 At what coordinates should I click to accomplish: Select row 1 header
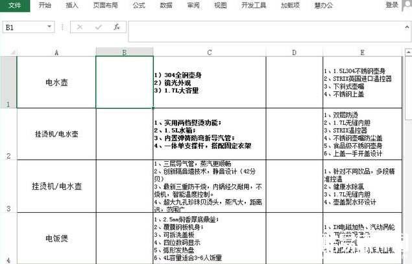[x=8, y=82]
